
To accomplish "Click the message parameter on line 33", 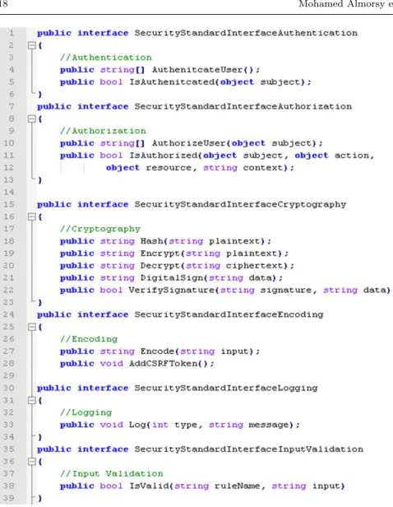I will tap(269, 425).
